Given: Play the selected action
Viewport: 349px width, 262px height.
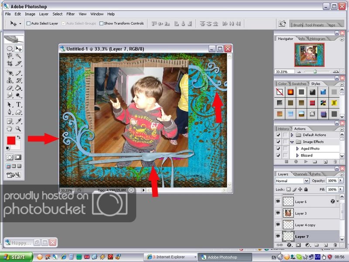Looking at the screenshot, I should point(306,162).
